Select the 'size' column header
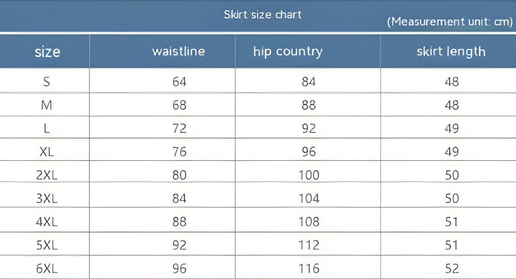The height and width of the screenshot is (279, 516). [48, 52]
